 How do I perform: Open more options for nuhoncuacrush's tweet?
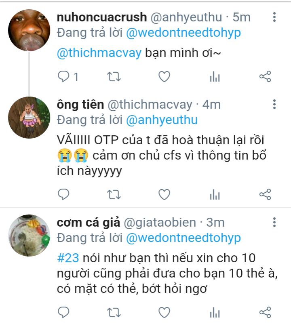[x=274, y=17]
